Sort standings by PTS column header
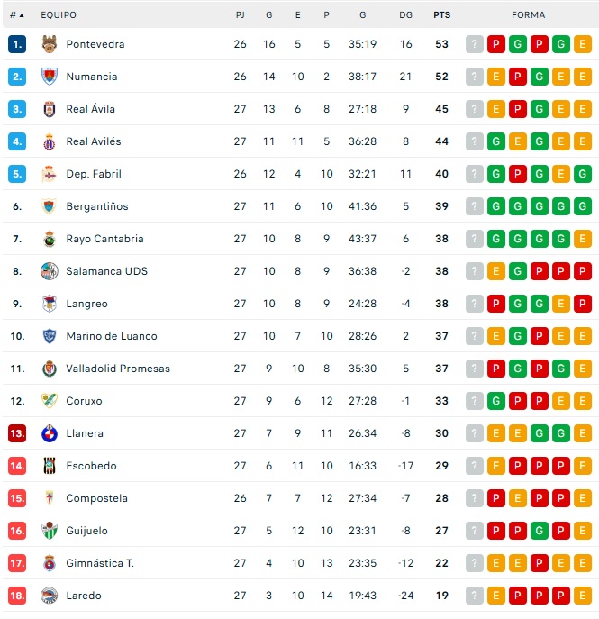This screenshot has height=619, width=599. pyautogui.click(x=441, y=15)
